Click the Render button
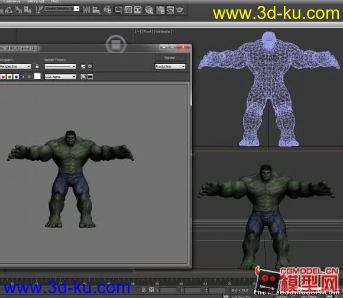 [x=170, y=58]
